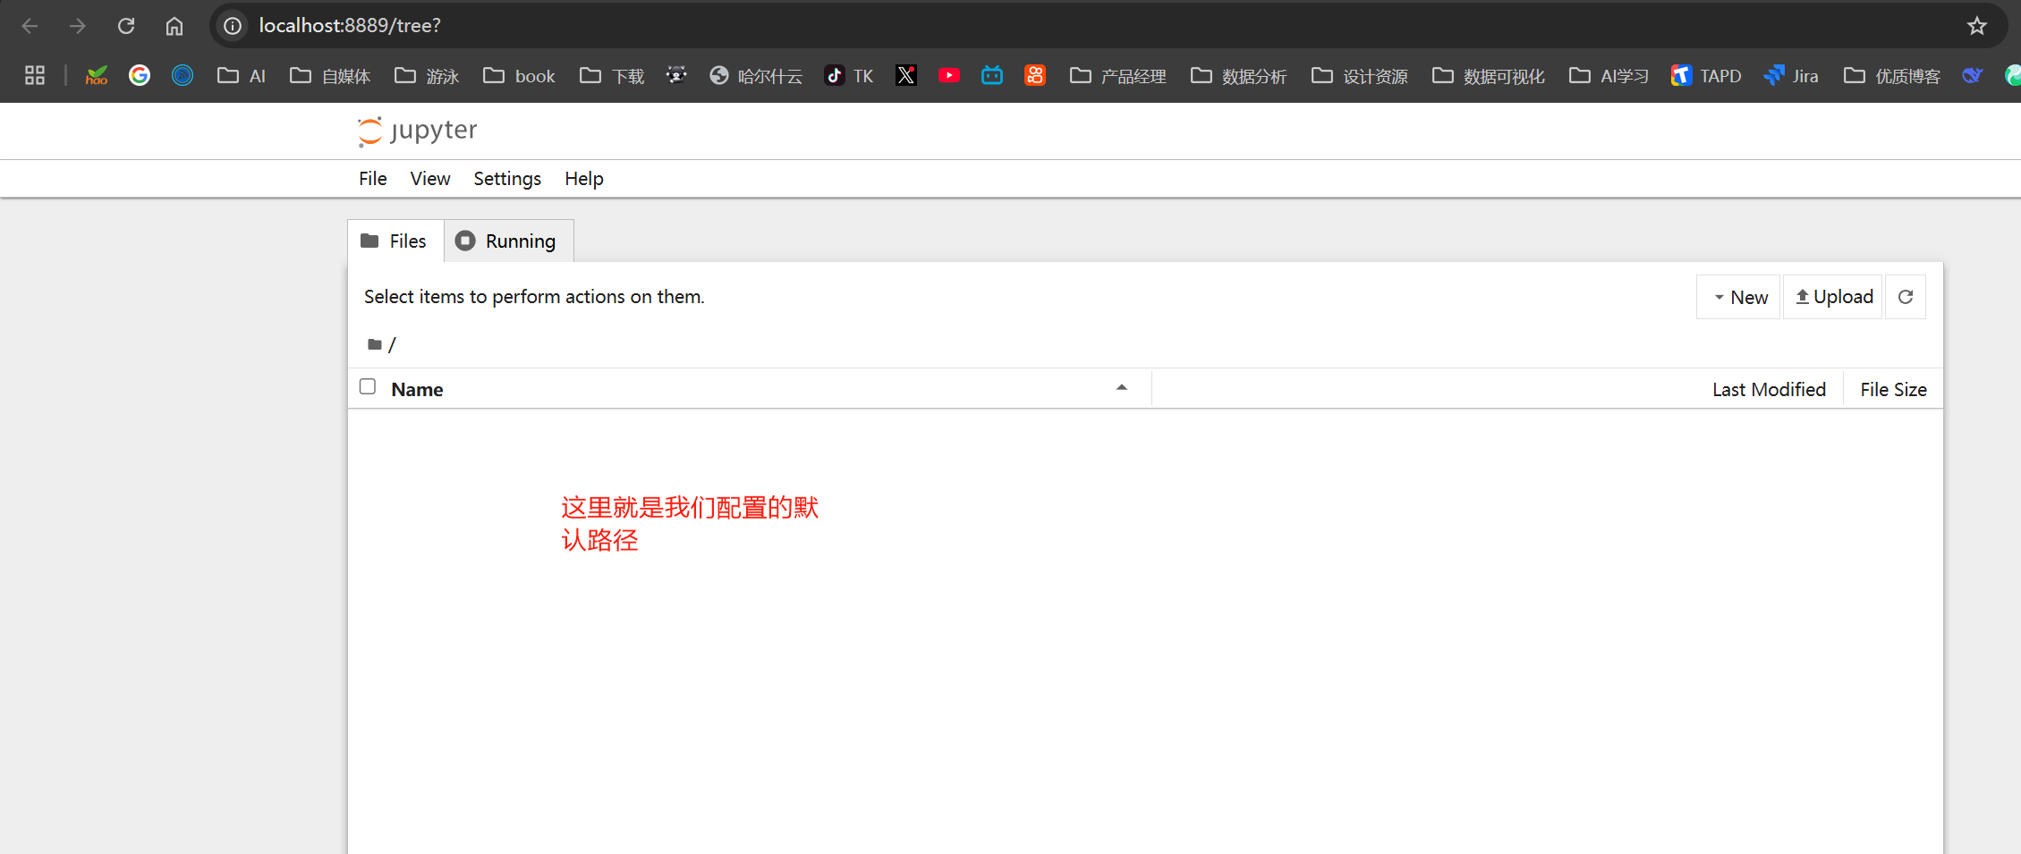Click the browser back arrow
The width and height of the screenshot is (2021, 854).
pos(30,26)
